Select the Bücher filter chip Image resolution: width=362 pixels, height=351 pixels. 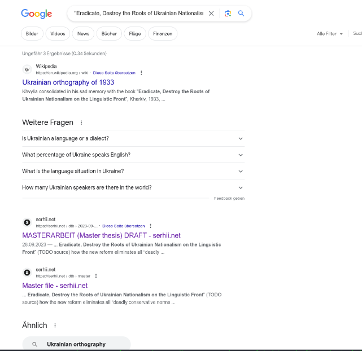pyautogui.click(x=109, y=34)
